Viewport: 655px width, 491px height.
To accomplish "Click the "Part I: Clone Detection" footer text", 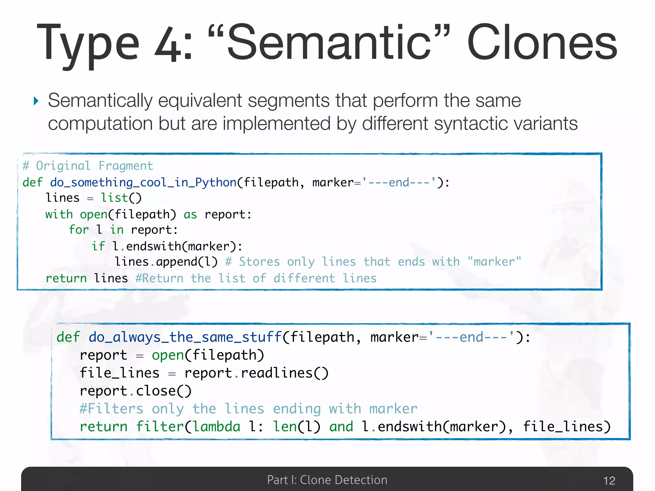I will pos(327,480).
